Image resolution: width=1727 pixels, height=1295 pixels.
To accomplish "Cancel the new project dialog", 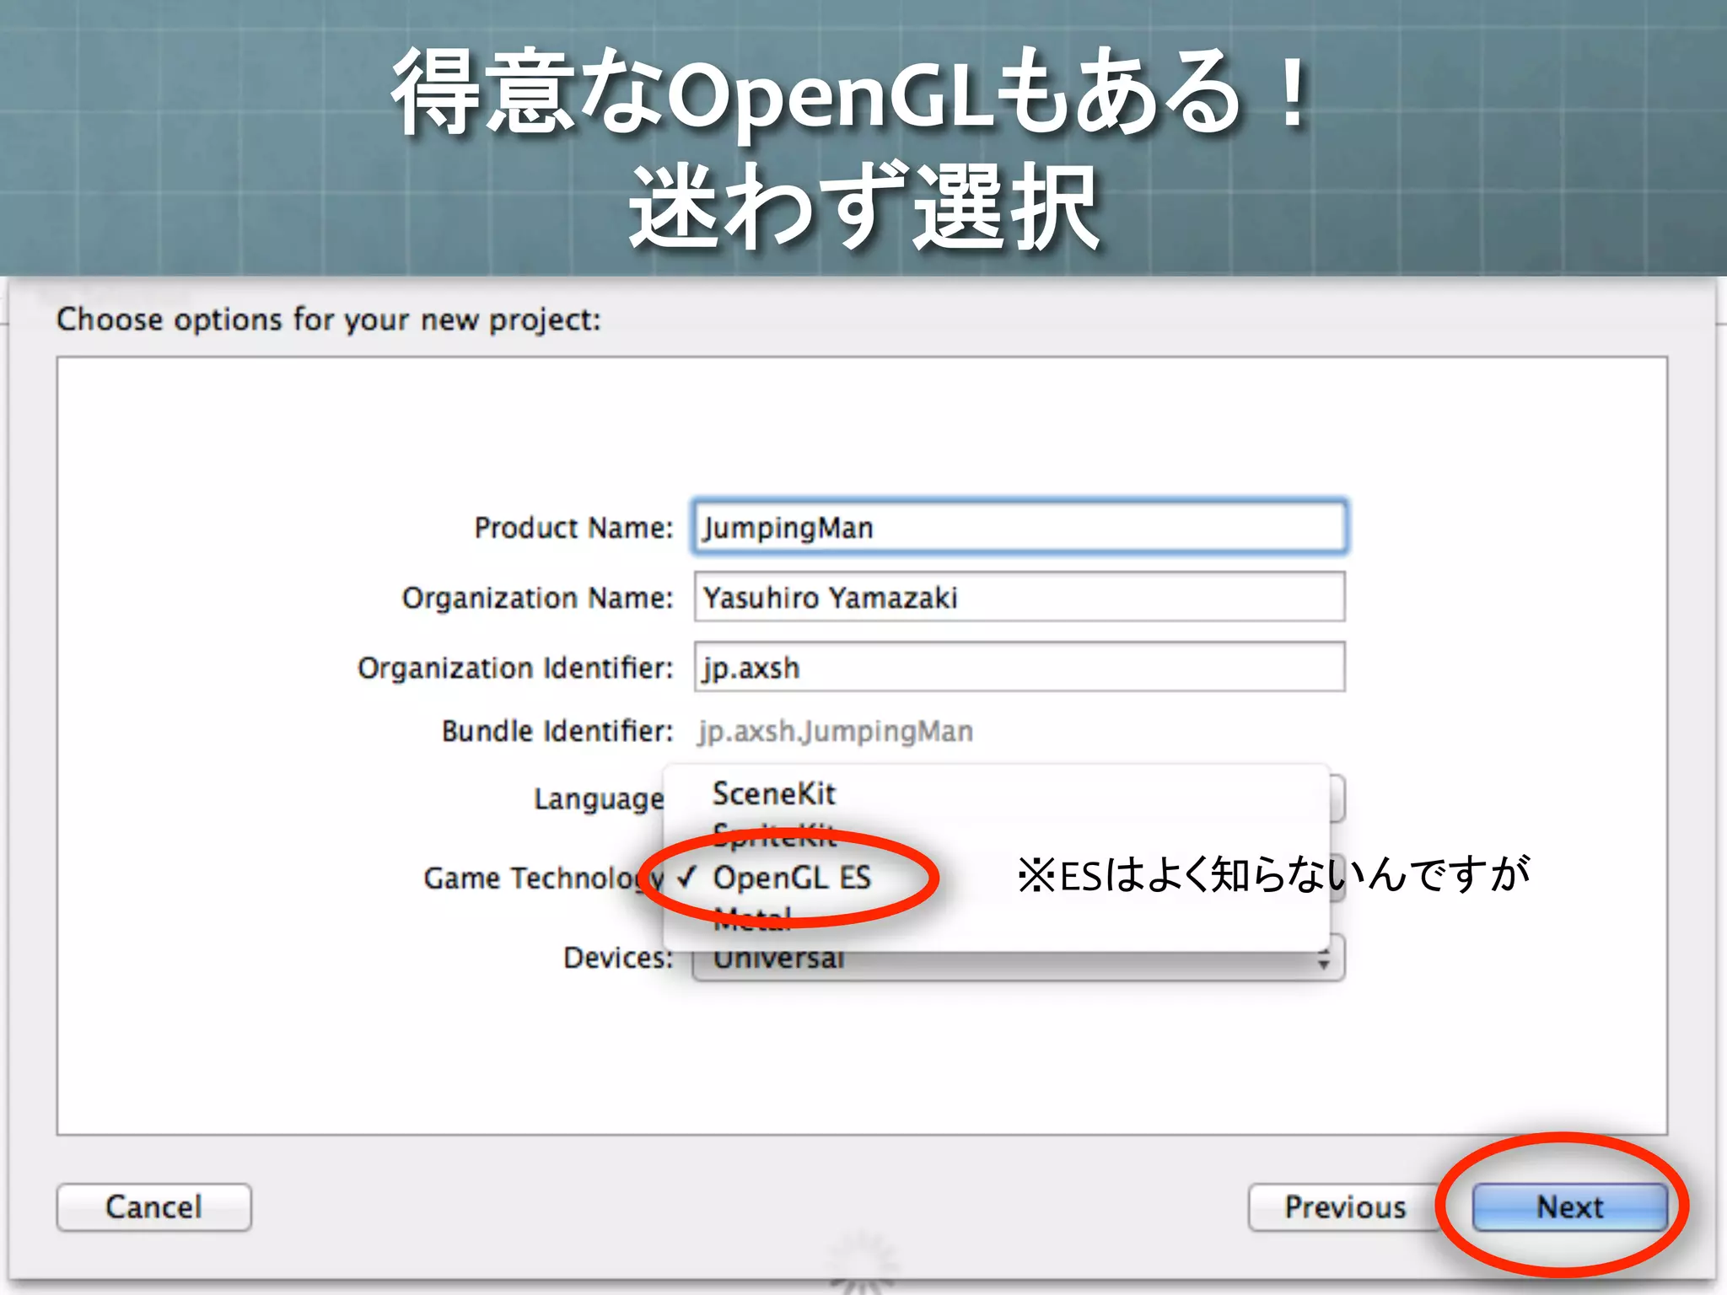I will [153, 1206].
